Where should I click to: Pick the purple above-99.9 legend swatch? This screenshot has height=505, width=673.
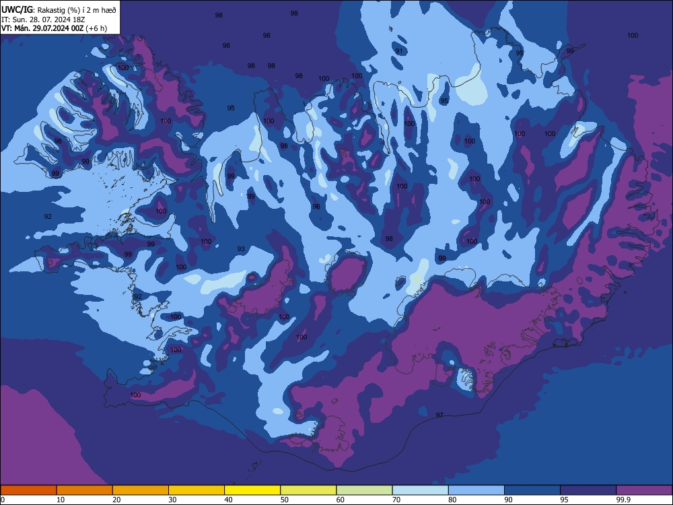(645, 490)
